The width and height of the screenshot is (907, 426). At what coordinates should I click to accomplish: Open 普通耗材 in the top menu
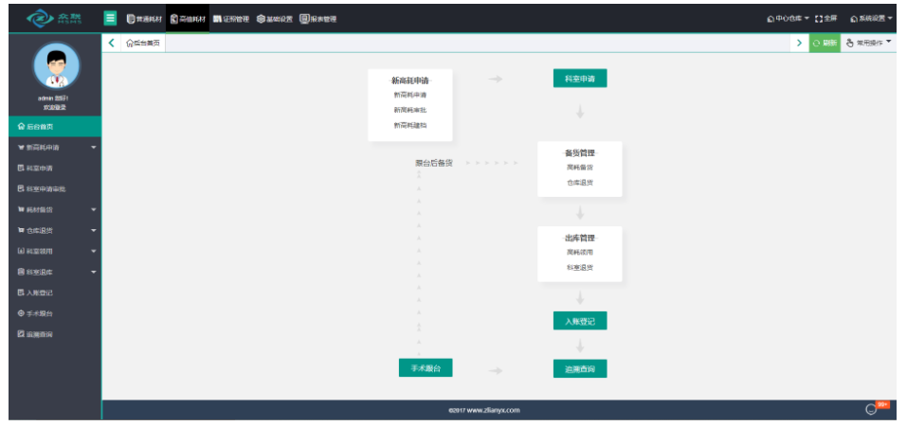click(145, 19)
